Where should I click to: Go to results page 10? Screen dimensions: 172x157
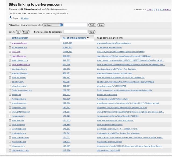coord(162,9)
